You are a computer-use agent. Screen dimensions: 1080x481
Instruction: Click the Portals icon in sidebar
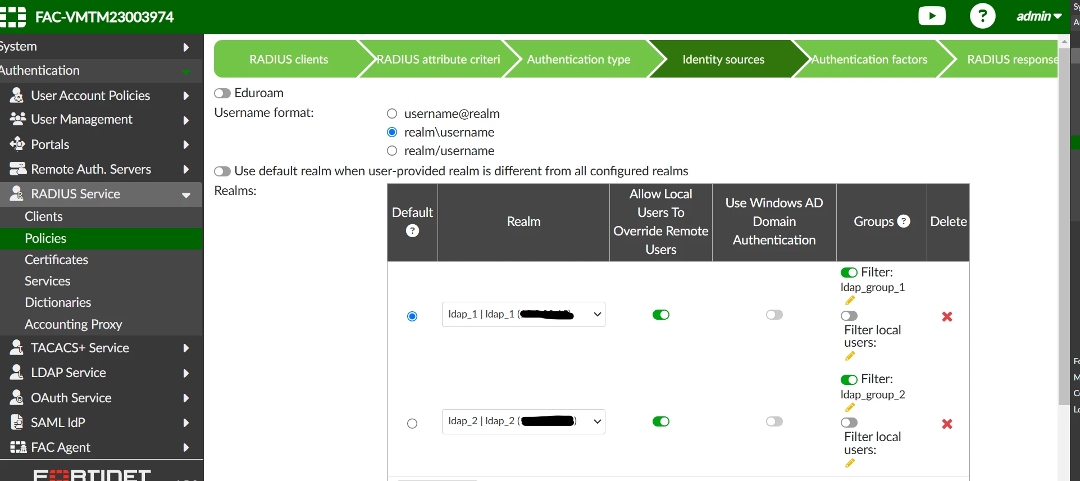tap(17, 144)
